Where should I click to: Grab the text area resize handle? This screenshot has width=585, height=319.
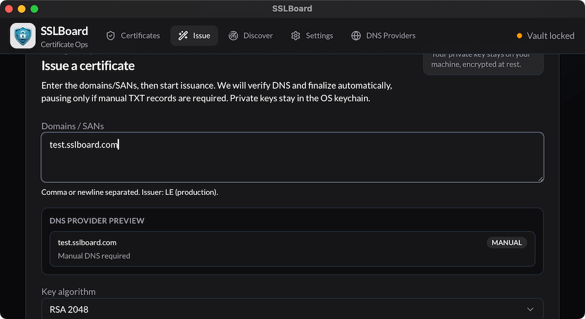(540, 179)
